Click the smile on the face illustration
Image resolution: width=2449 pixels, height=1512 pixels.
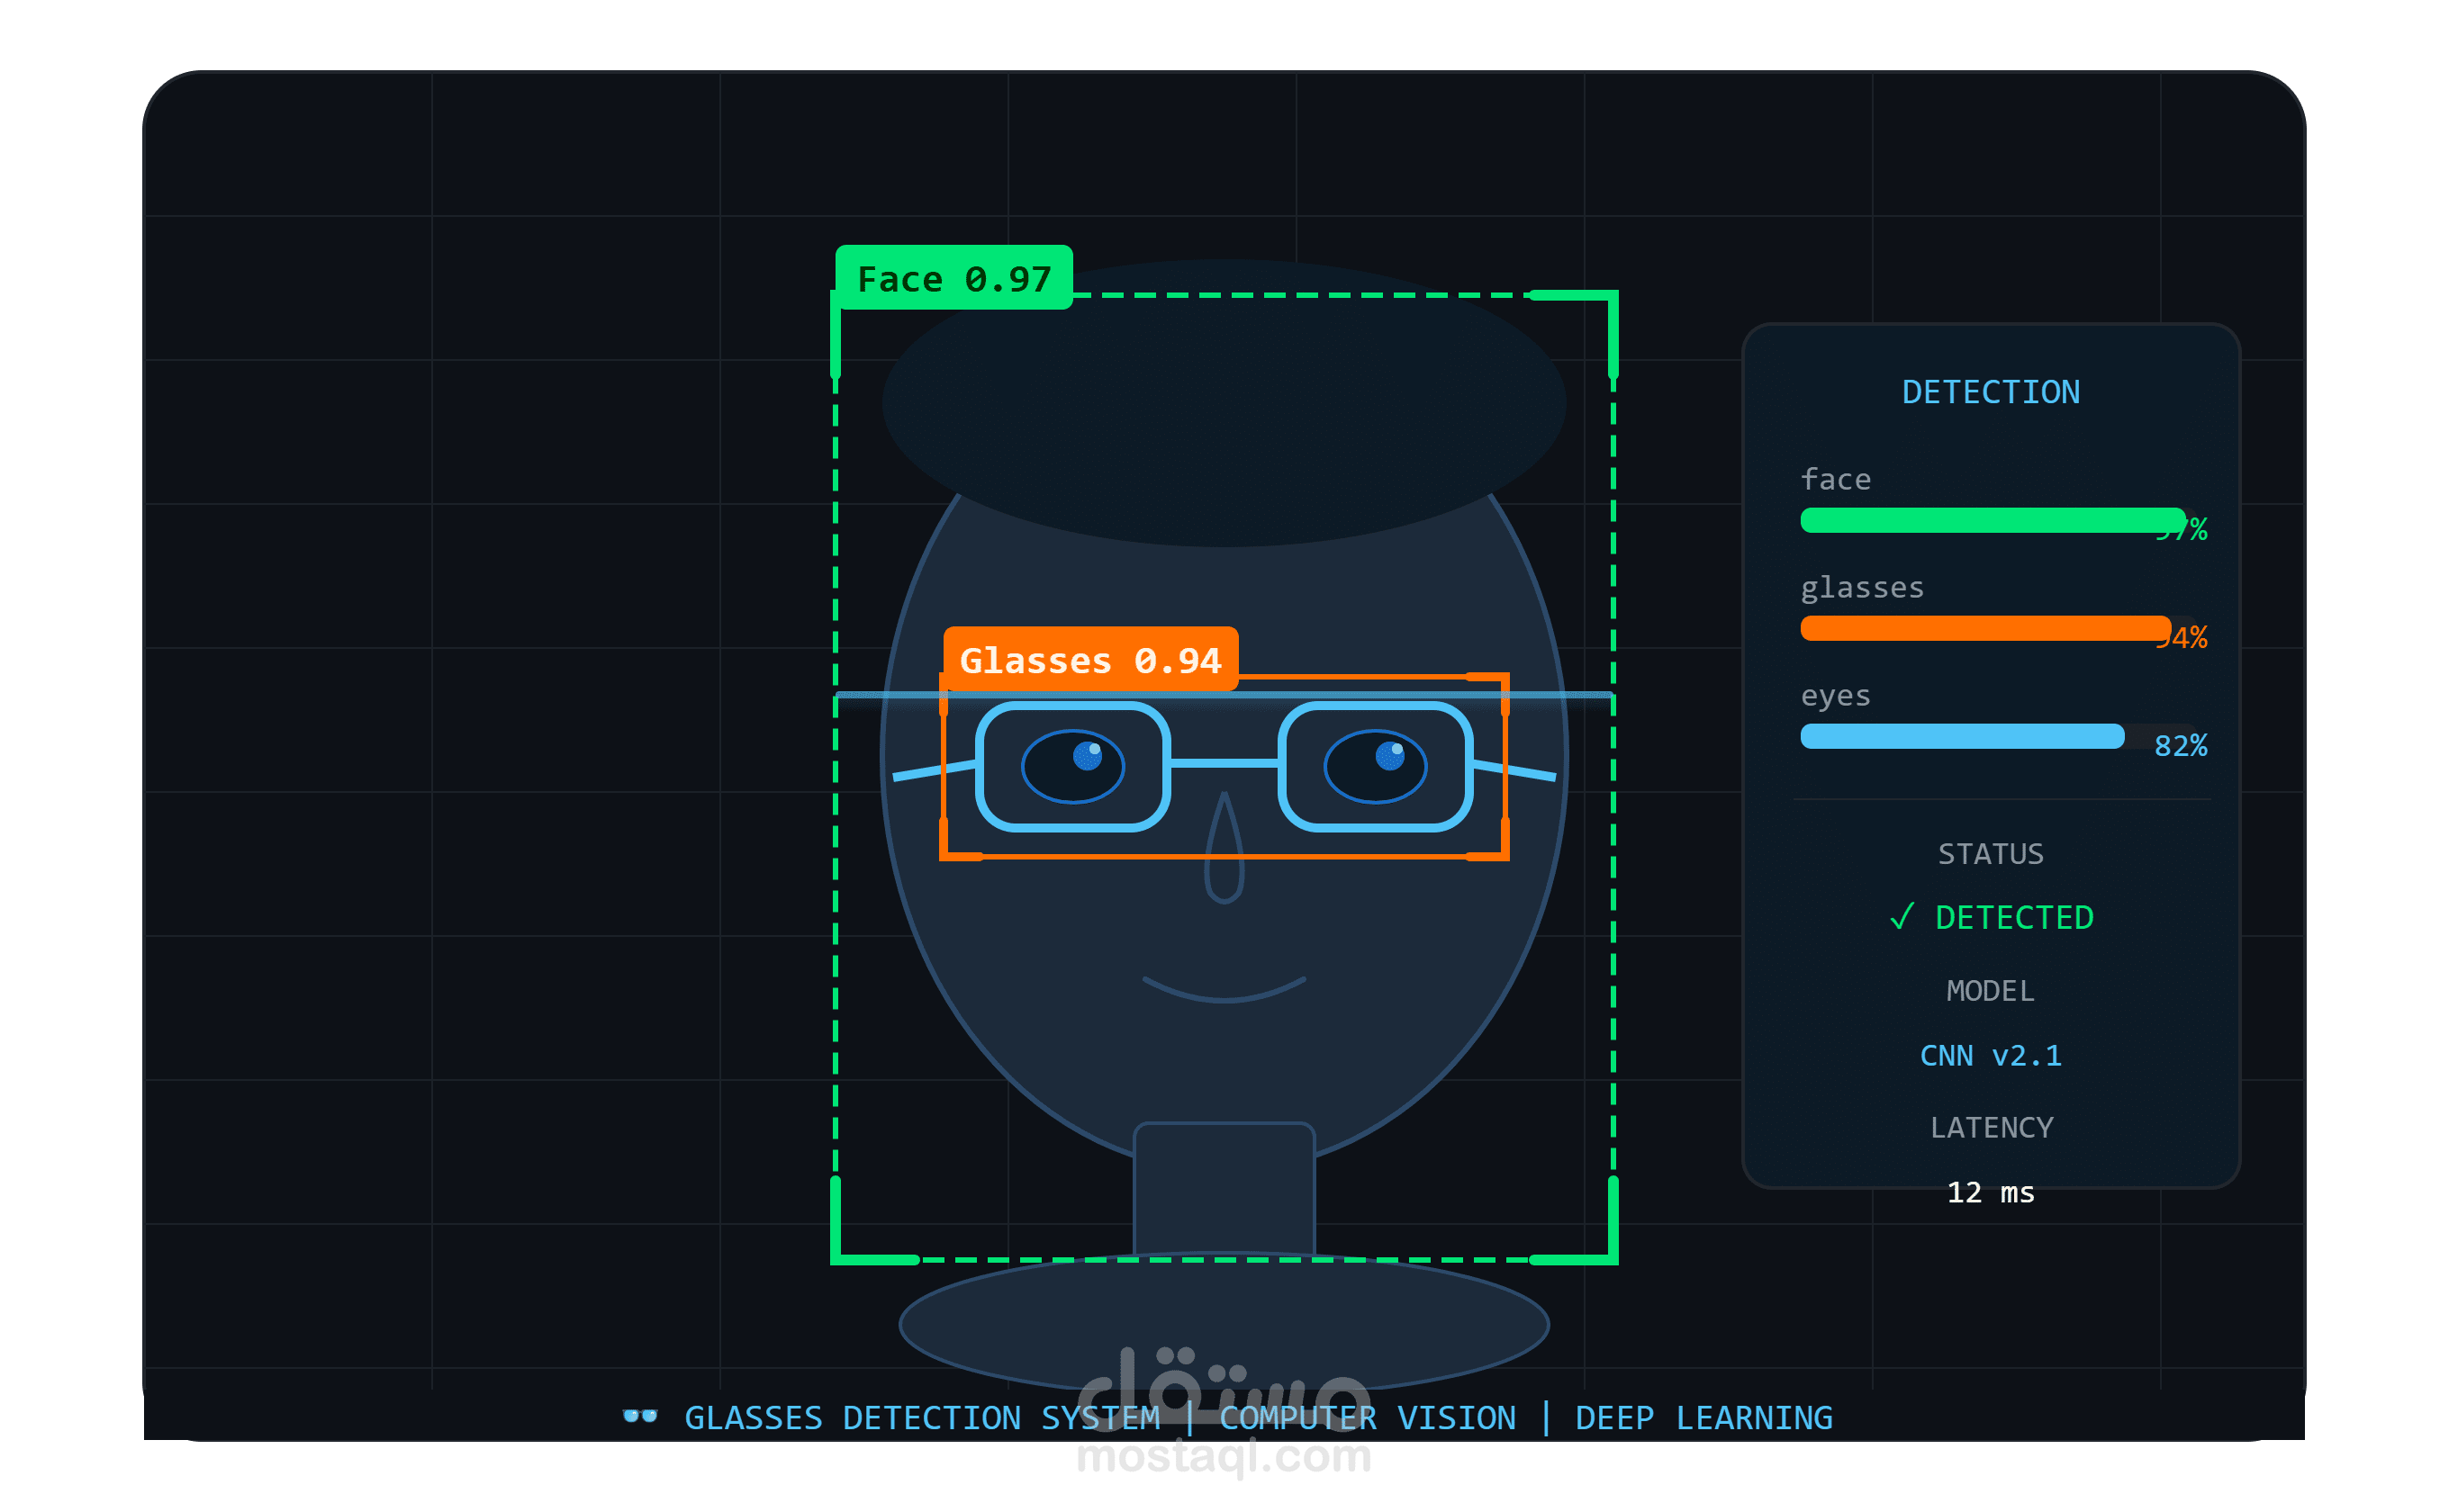(x=1224, y=989)
